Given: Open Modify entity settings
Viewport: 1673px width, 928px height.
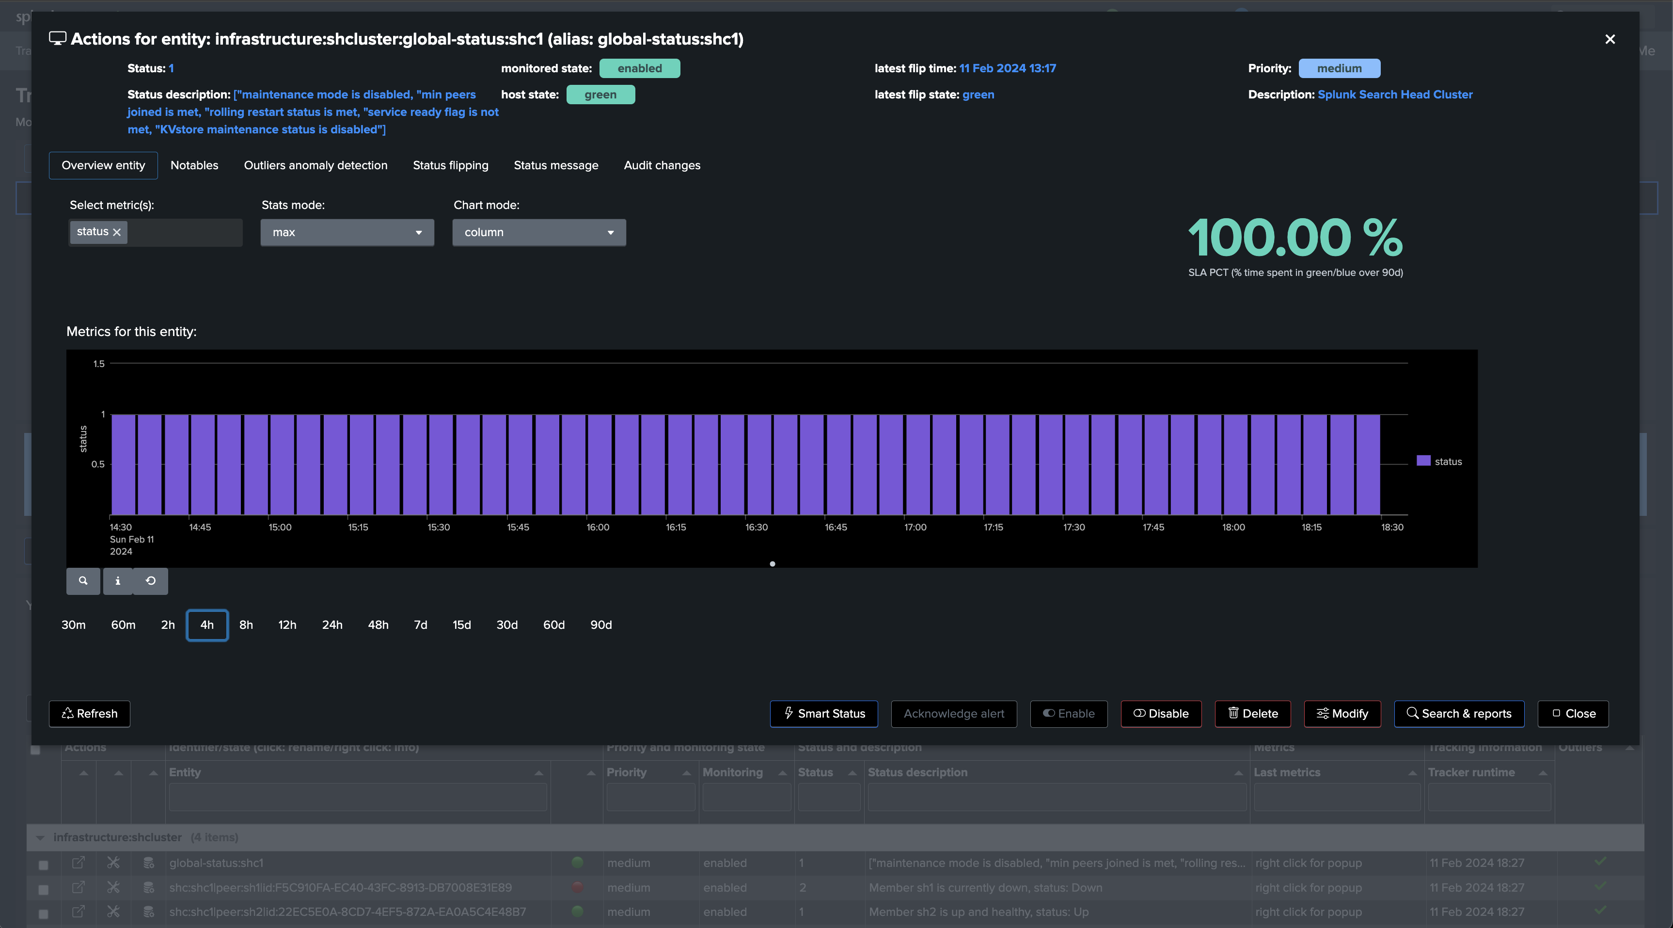Looking at the screenshot, I should click(1342, 714).
